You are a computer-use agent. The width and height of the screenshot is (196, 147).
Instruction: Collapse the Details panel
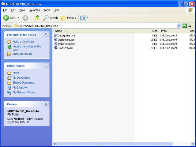46,104
